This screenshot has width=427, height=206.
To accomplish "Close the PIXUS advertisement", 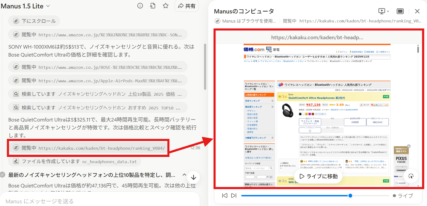I will [409, 146].
